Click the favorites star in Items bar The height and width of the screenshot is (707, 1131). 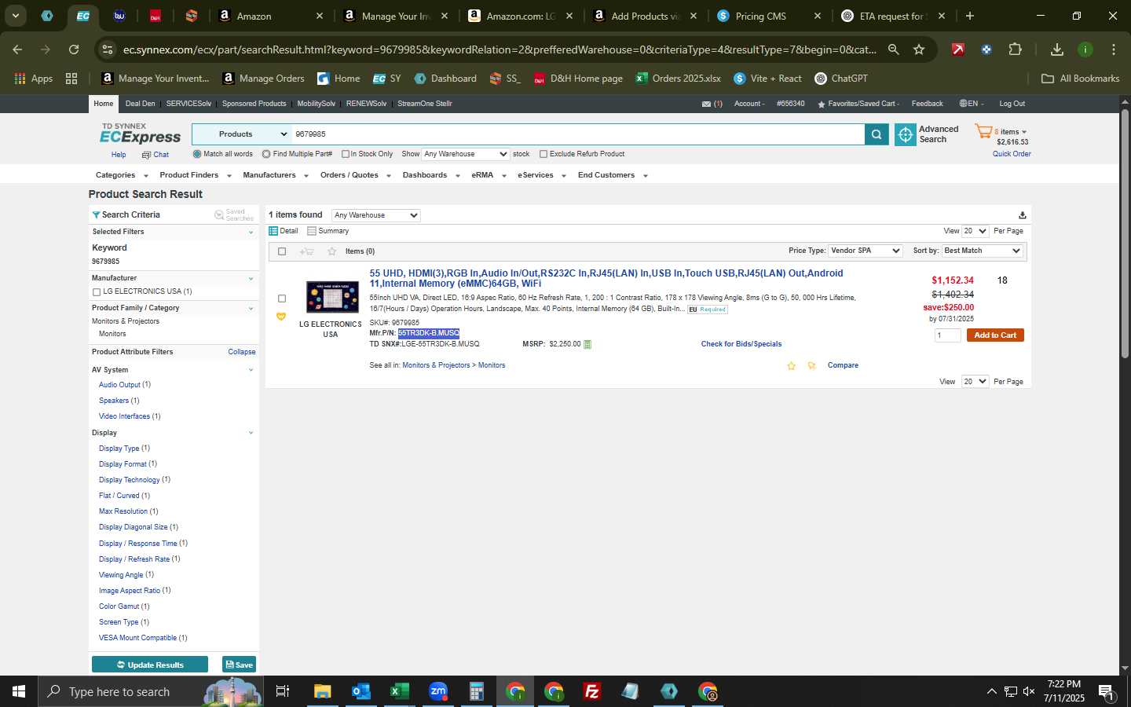click(x=331, y=251)
